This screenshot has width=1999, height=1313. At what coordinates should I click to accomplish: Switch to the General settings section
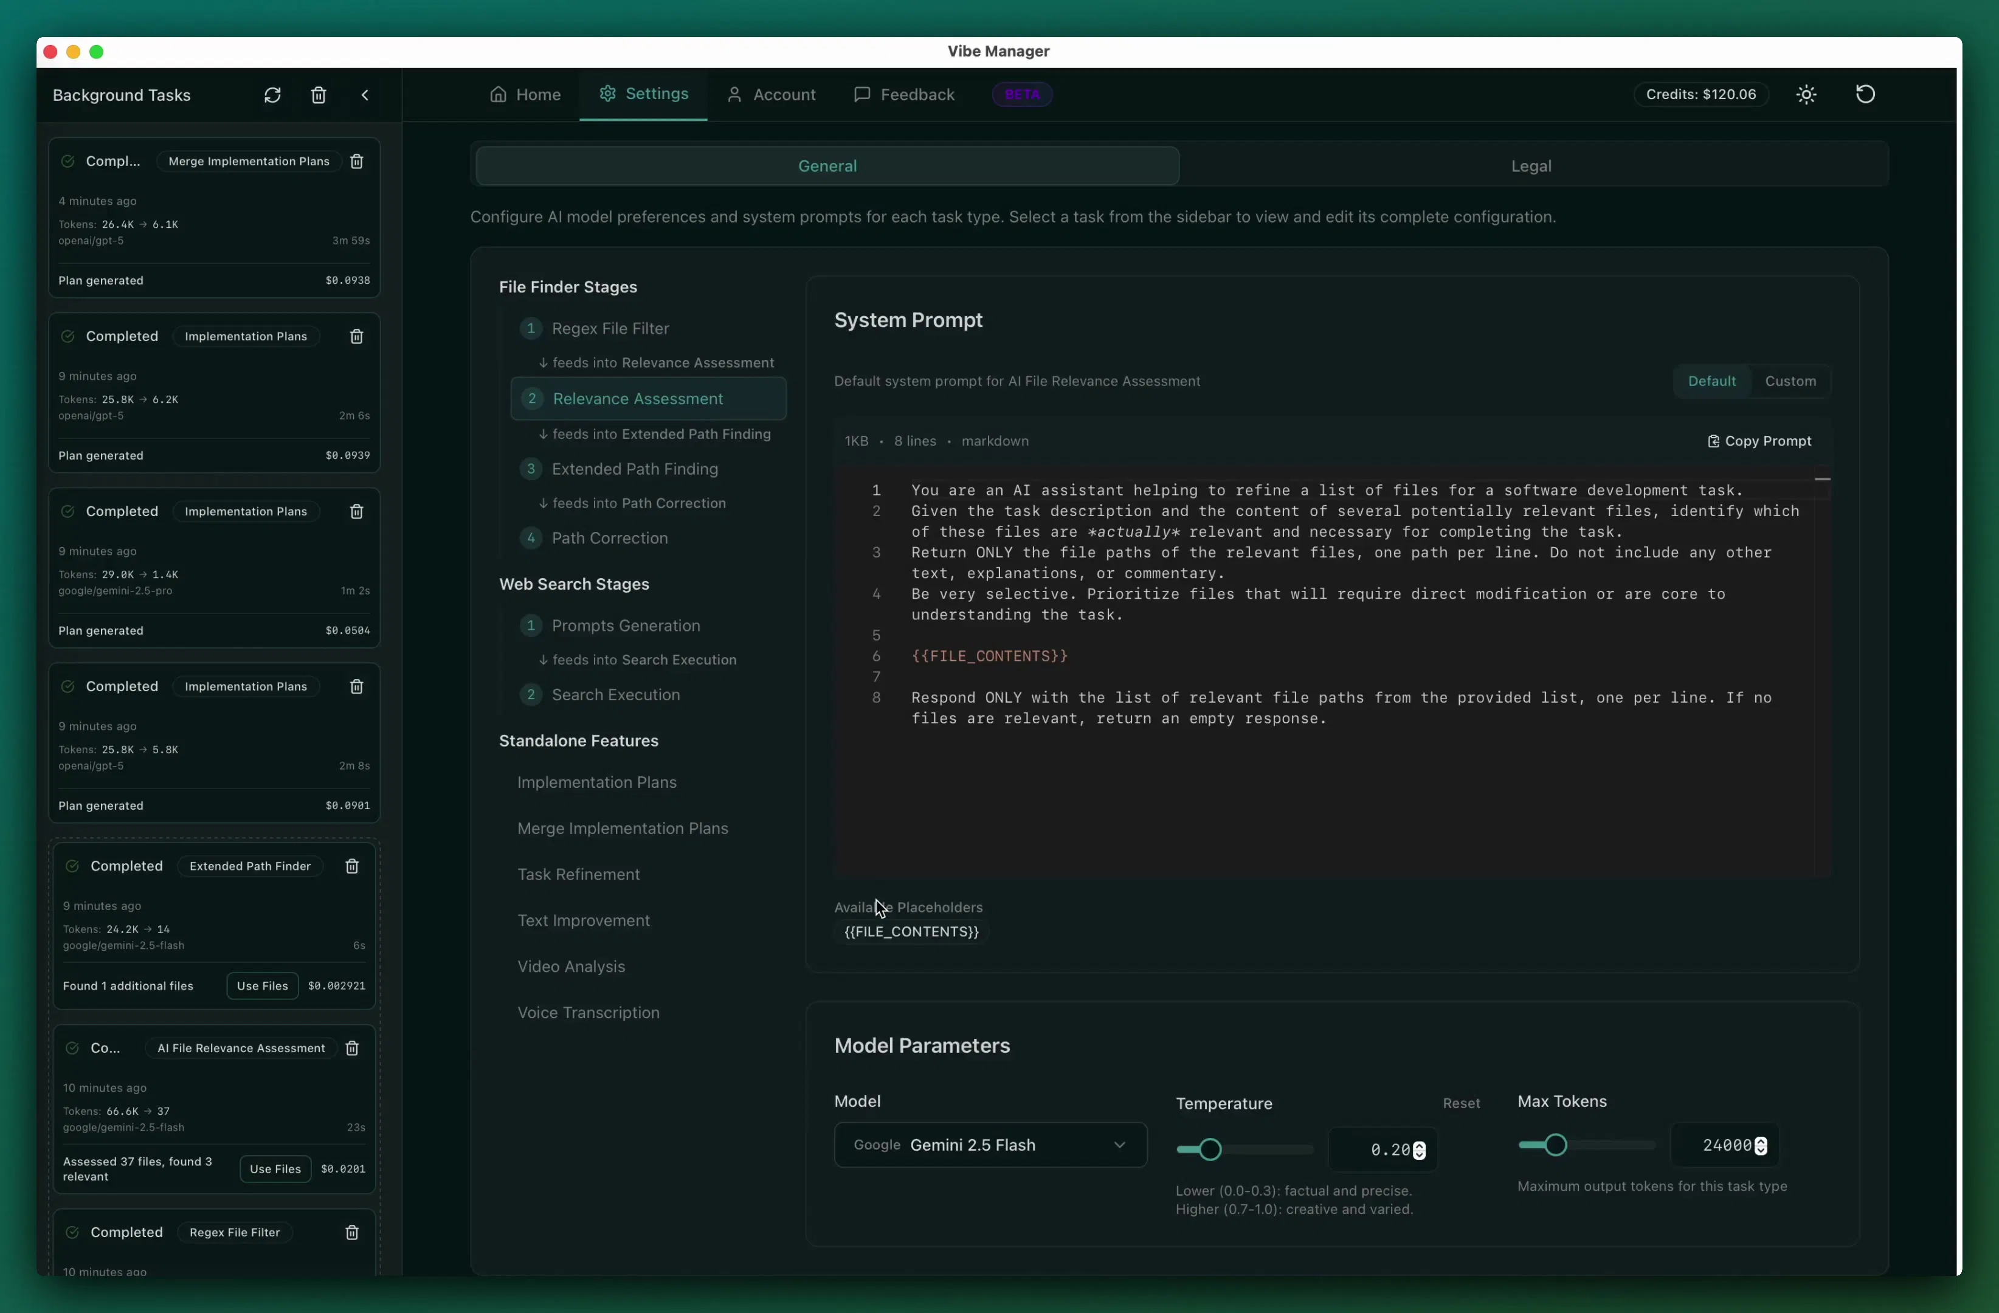pyautogui.click(x=827, y=165)
